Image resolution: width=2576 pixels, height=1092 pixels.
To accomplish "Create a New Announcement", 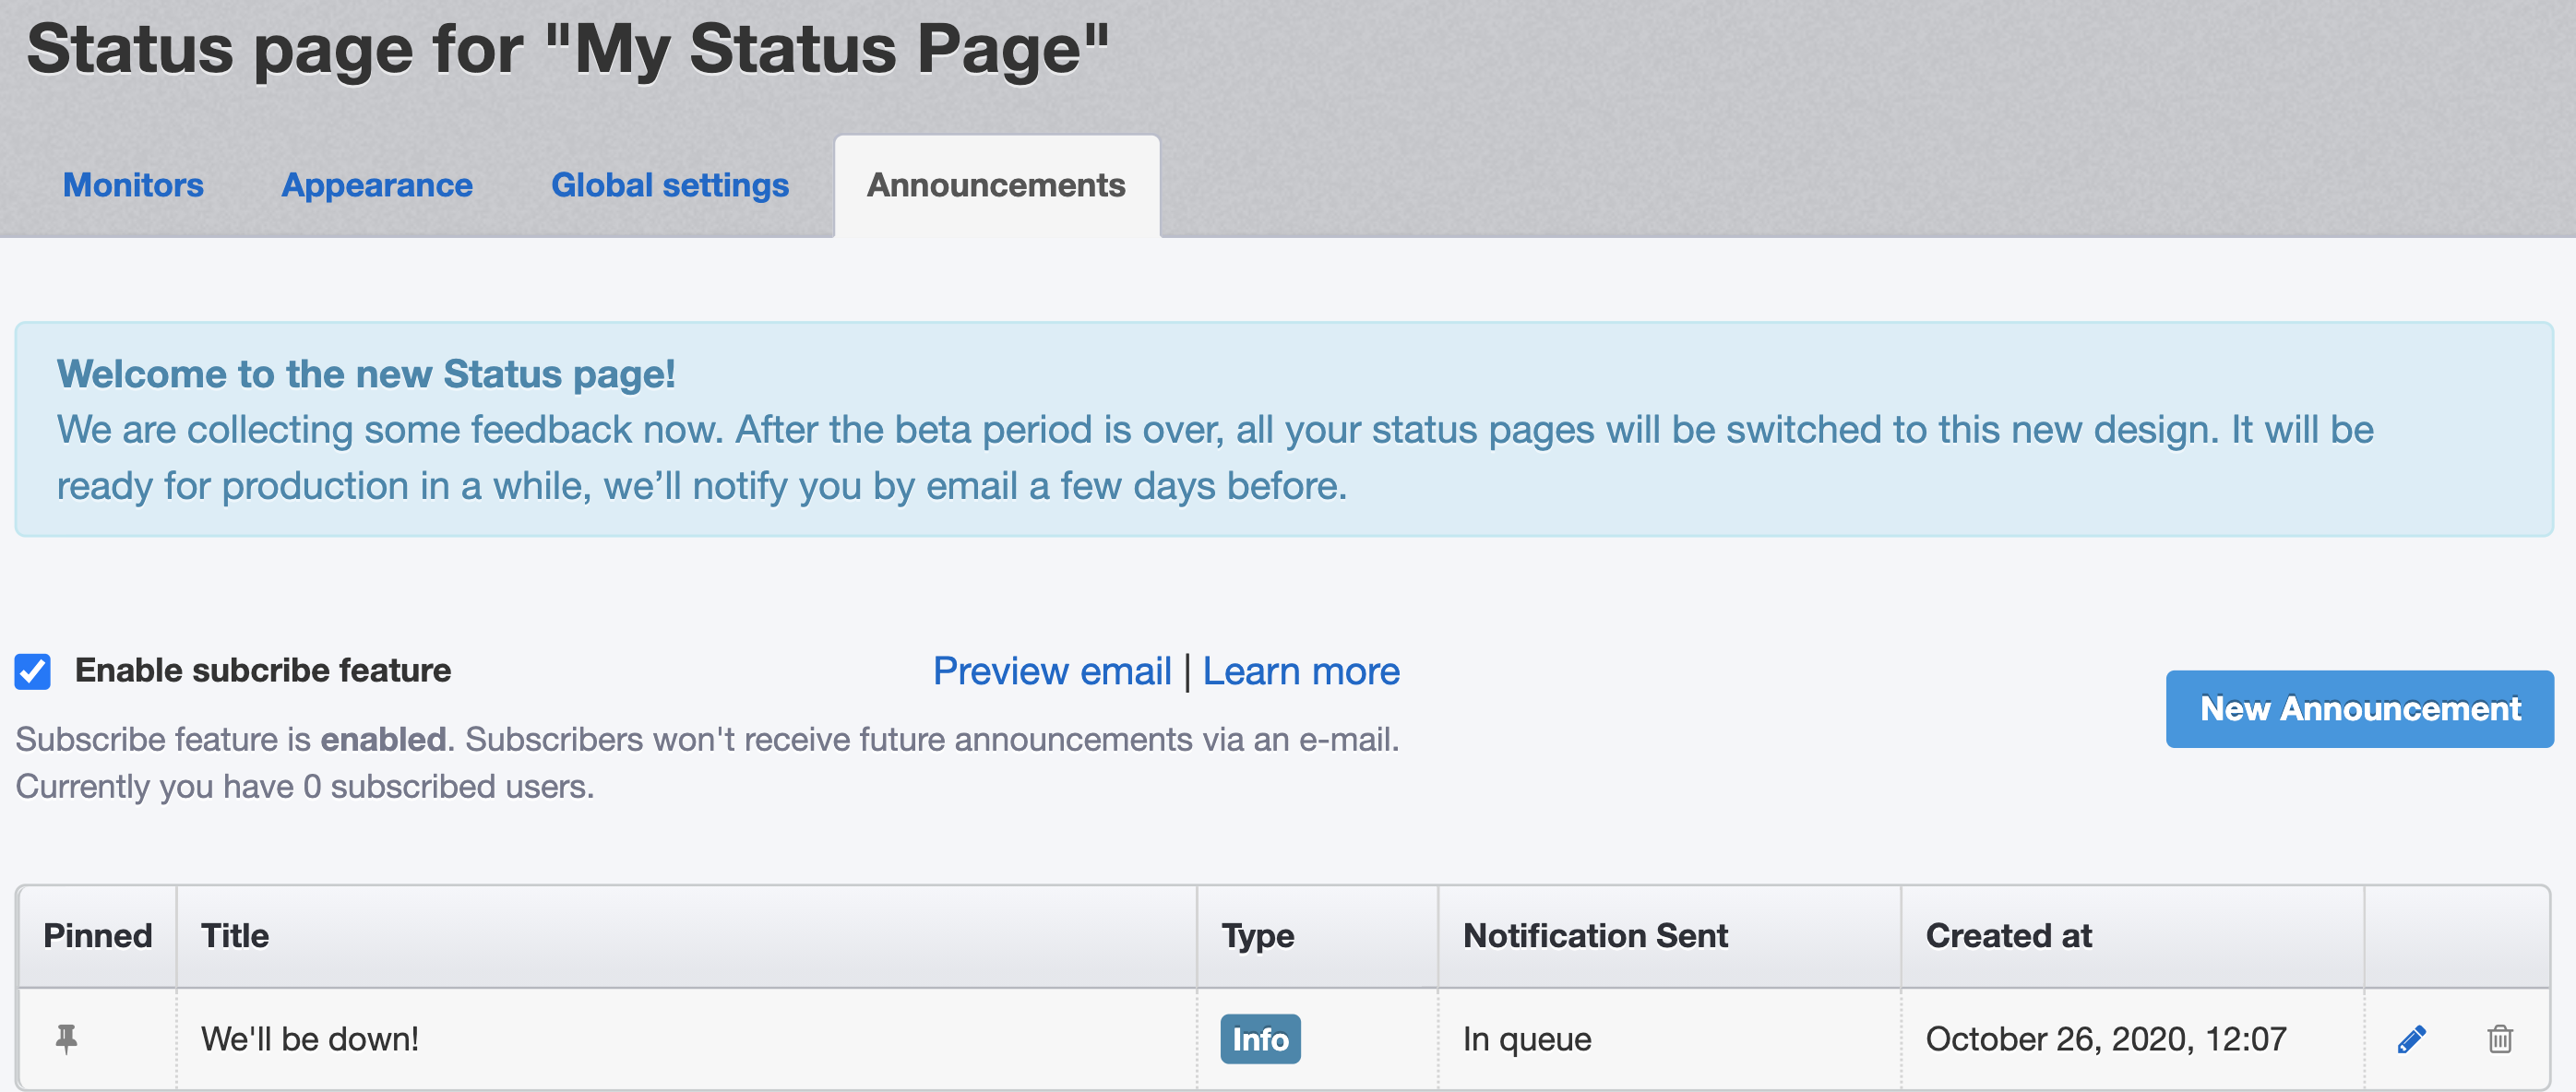I will pos(2359,709).
